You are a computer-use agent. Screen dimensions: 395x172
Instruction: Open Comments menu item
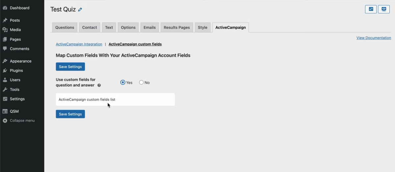(x=19, y=49)
